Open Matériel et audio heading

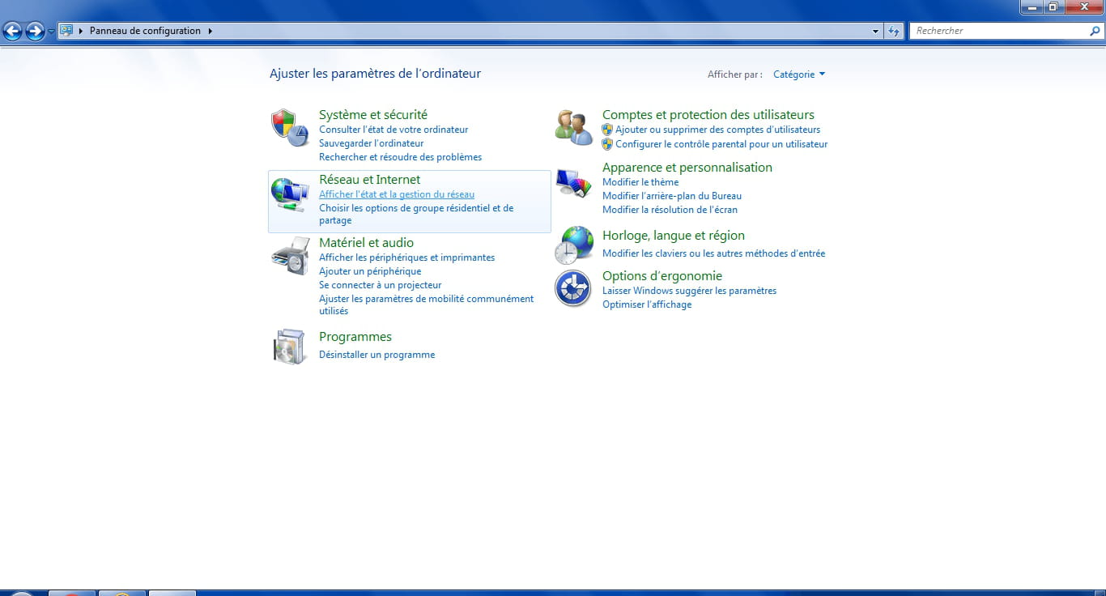366,243
